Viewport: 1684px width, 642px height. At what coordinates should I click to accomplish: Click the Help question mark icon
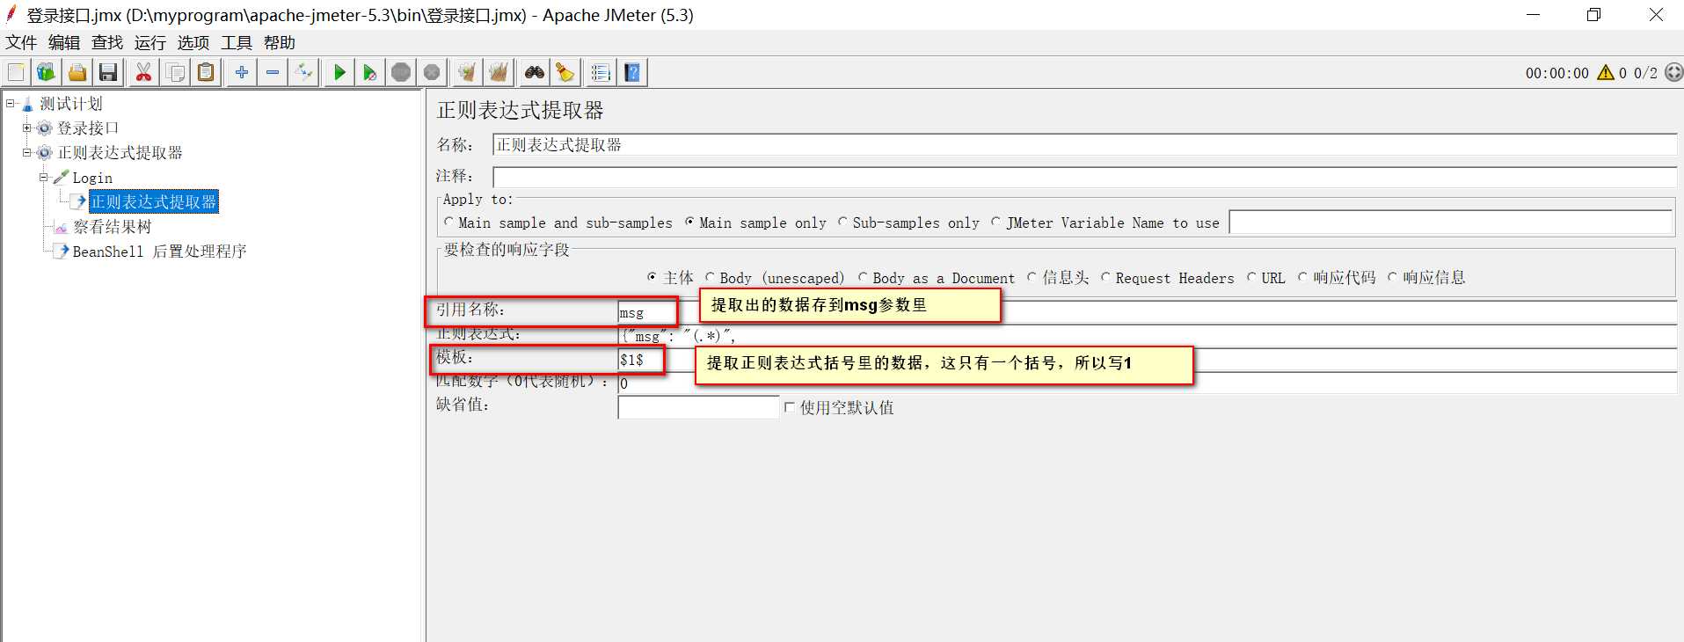(632, 72)
